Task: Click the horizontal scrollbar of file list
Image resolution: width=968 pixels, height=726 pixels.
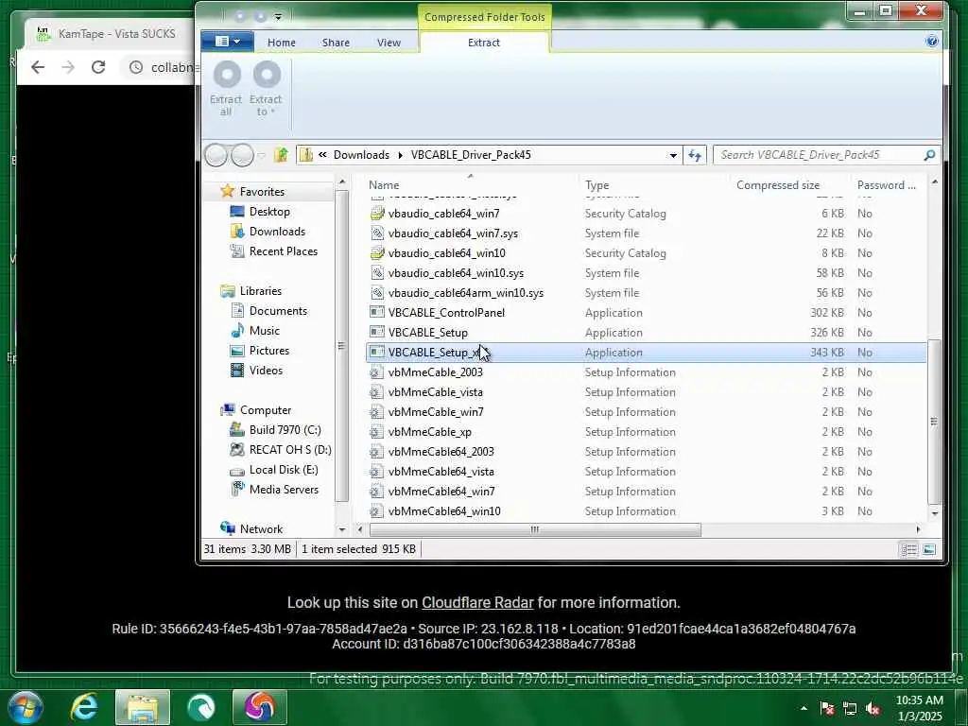Action: click(535, 529)
